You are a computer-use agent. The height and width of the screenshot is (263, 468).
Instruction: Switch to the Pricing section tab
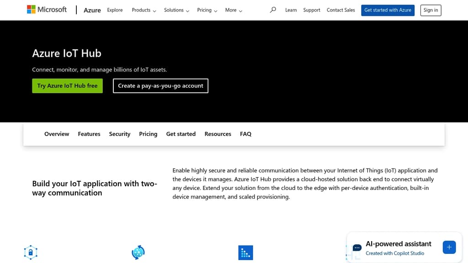[148, 134]
